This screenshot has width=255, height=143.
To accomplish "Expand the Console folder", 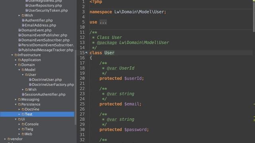I will click(x=19, y=124).
